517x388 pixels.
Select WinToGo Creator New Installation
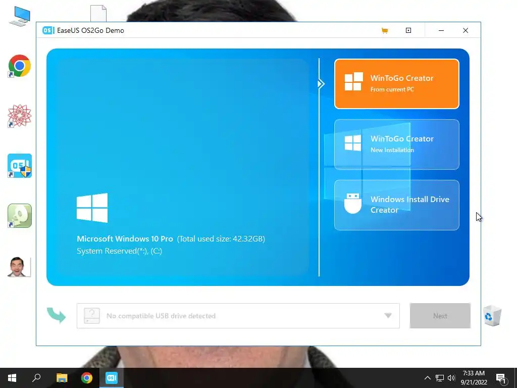tap(397, 144)
